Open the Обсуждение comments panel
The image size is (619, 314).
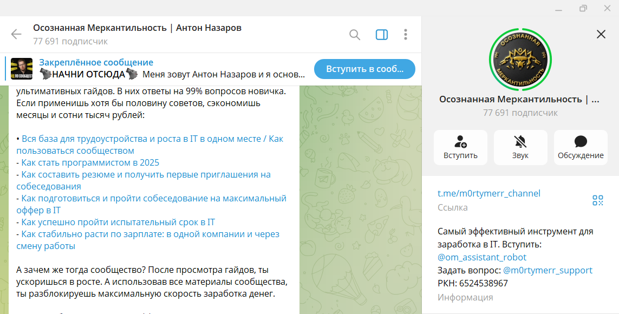pos(580,147)
